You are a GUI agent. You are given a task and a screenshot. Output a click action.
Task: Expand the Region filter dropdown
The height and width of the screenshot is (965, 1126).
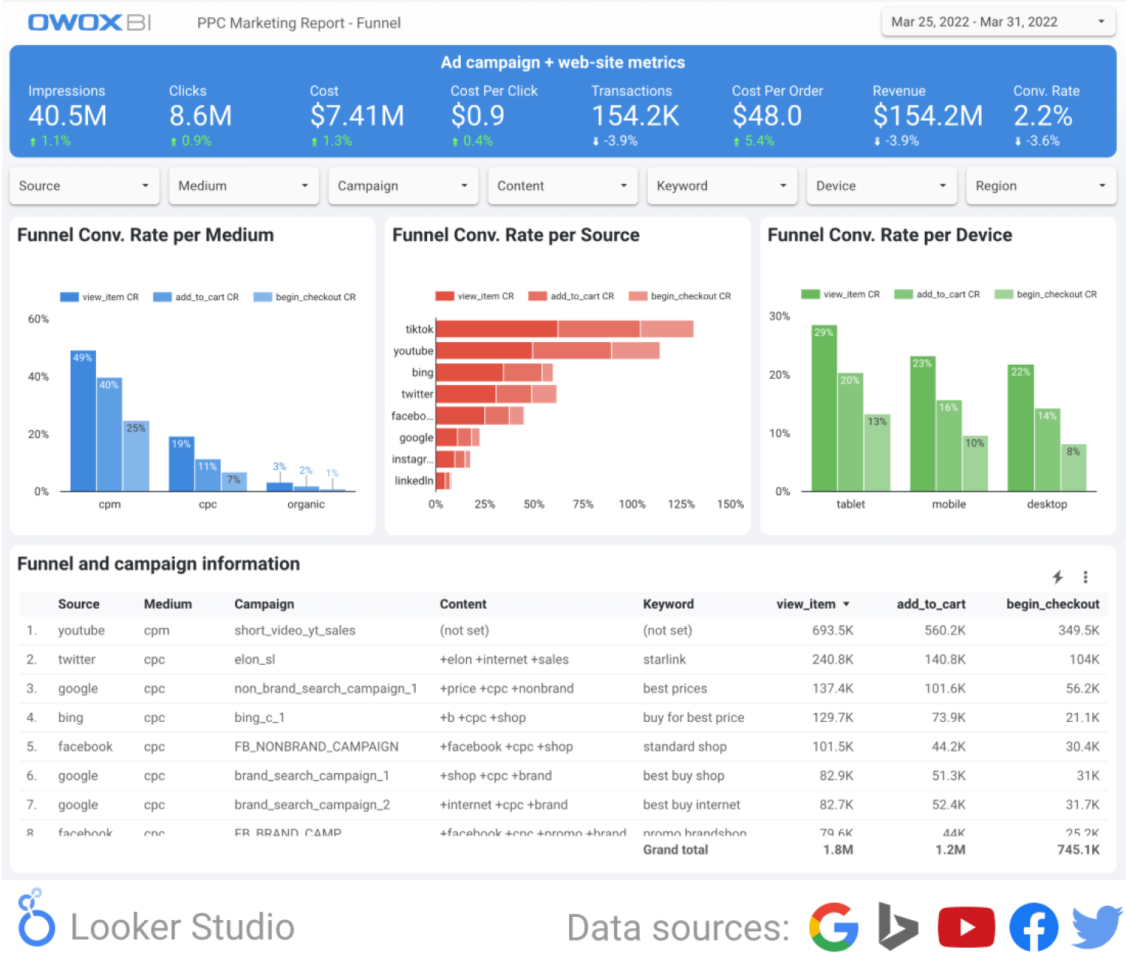1040,186
